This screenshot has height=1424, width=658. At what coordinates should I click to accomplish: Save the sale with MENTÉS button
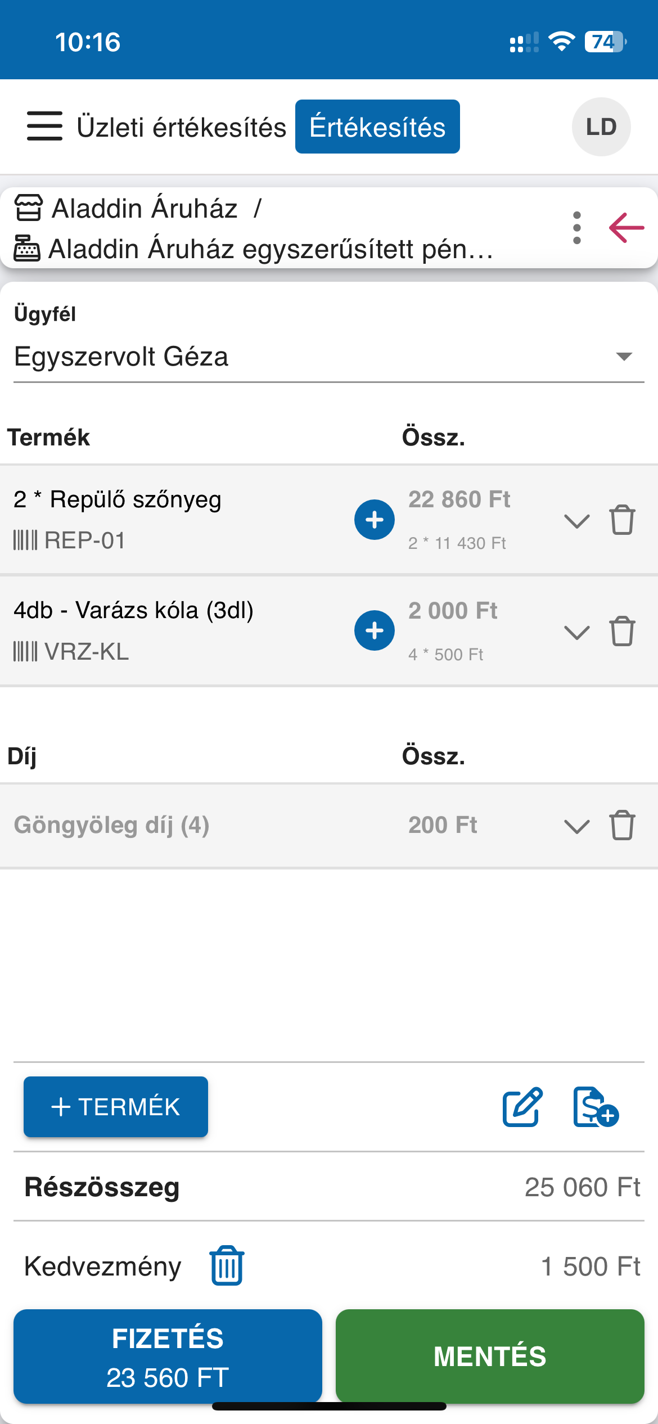coord(490,1357)
